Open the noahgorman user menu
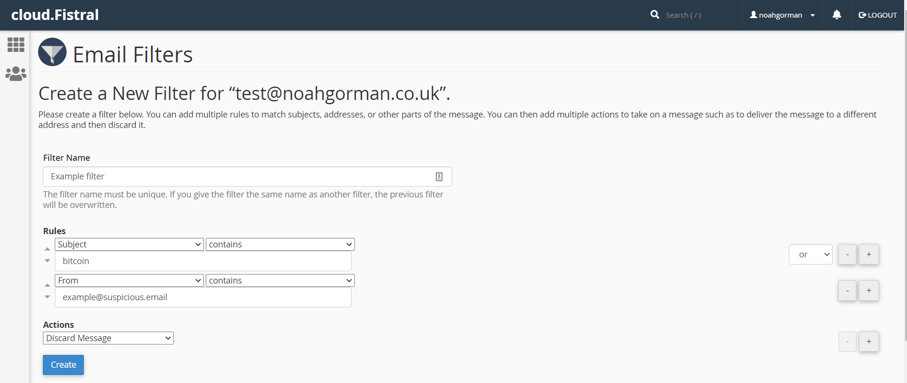The image size is (907, 383). 782,15
